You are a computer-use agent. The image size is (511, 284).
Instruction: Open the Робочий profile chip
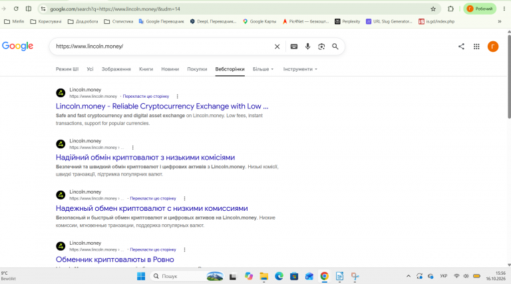point(480,9)
